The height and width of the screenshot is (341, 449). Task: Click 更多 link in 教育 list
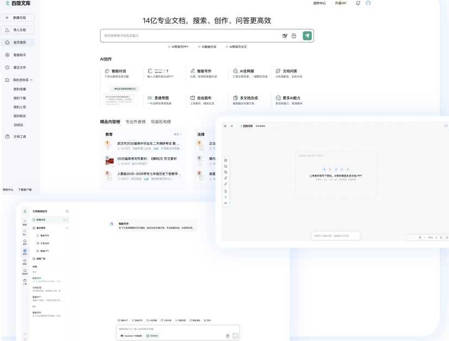click(x=177, y=134)
